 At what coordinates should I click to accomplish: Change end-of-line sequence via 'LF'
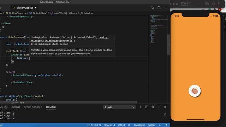click(x=129, y=125)
